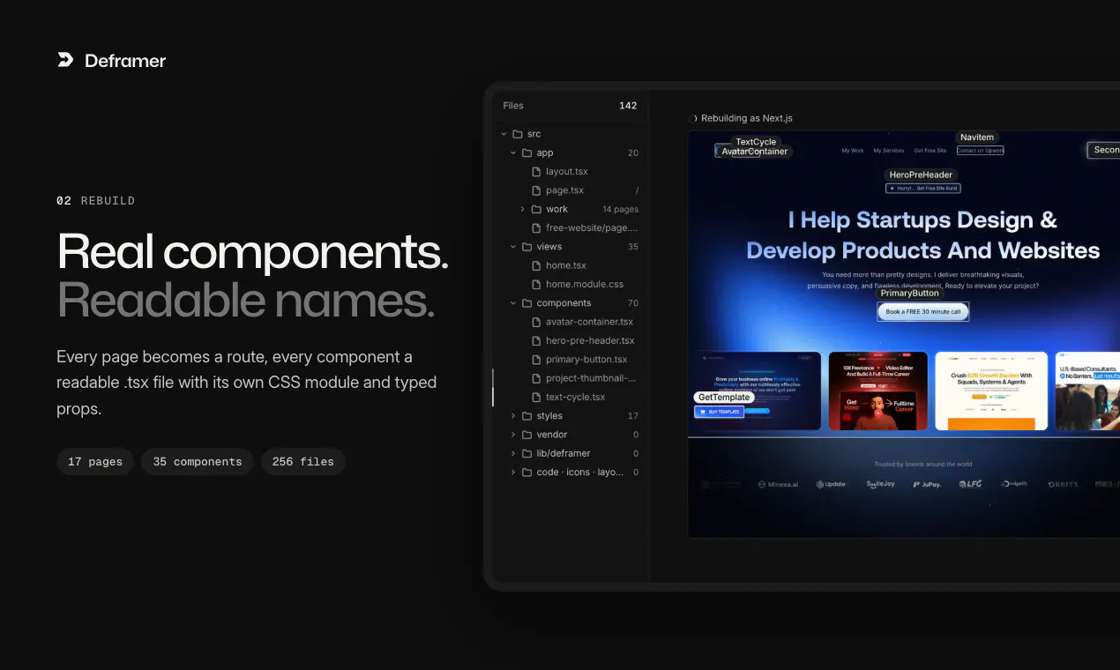Click the file icon beside text-cycle.tsx
This screenshot has width=1120, height=670.
tap(536, 397)
